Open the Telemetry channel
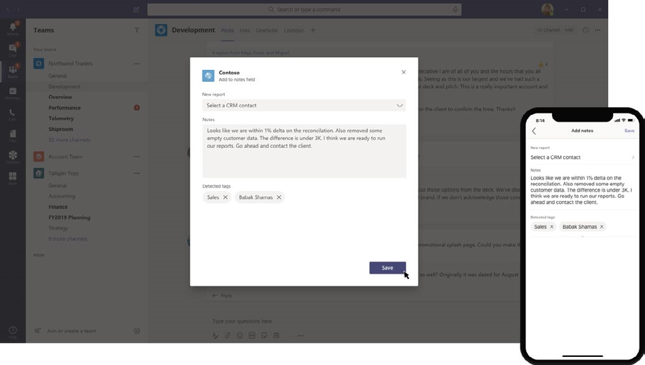 pyautogui.click(x=61, y=118)
